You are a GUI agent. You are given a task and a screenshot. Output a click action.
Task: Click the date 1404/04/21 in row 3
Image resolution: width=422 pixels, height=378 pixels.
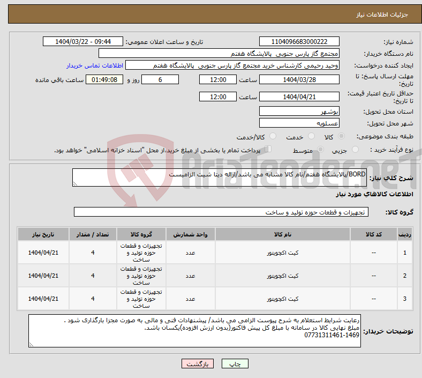43,299
